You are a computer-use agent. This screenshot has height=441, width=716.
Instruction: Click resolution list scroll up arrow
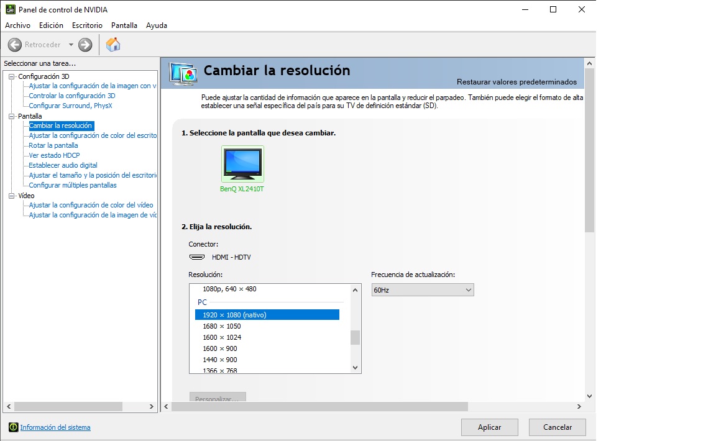[356, 290]
